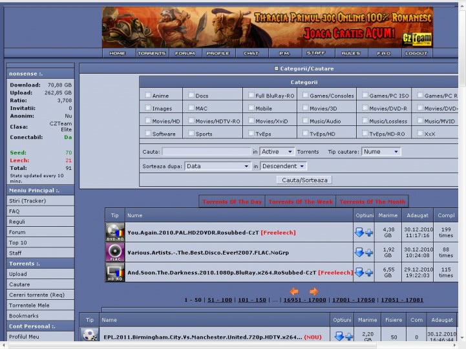
Task: Switch to Torrents Of The Week tab
Action: 301,202
